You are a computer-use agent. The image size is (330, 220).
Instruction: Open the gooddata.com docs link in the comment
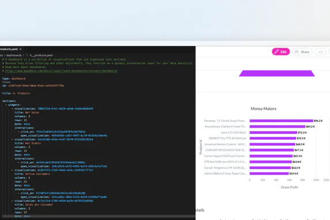tap(62, 71)
